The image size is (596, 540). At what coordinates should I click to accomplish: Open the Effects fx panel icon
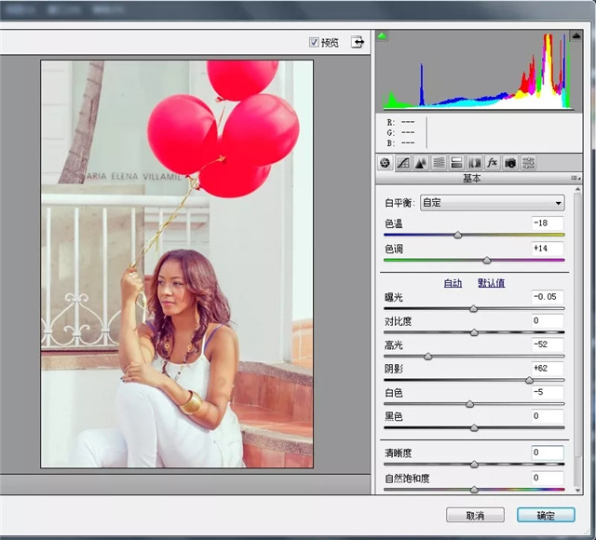click(x=492, y=163)
